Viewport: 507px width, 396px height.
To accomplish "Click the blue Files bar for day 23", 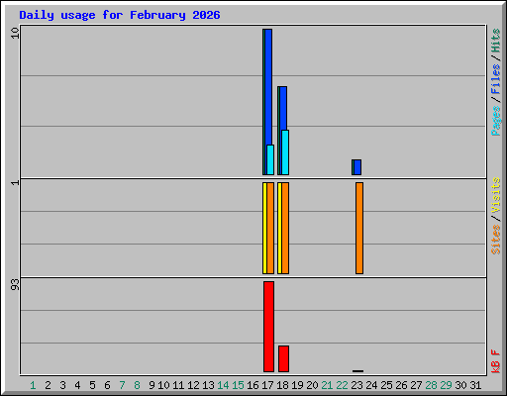I will (357, 167).
